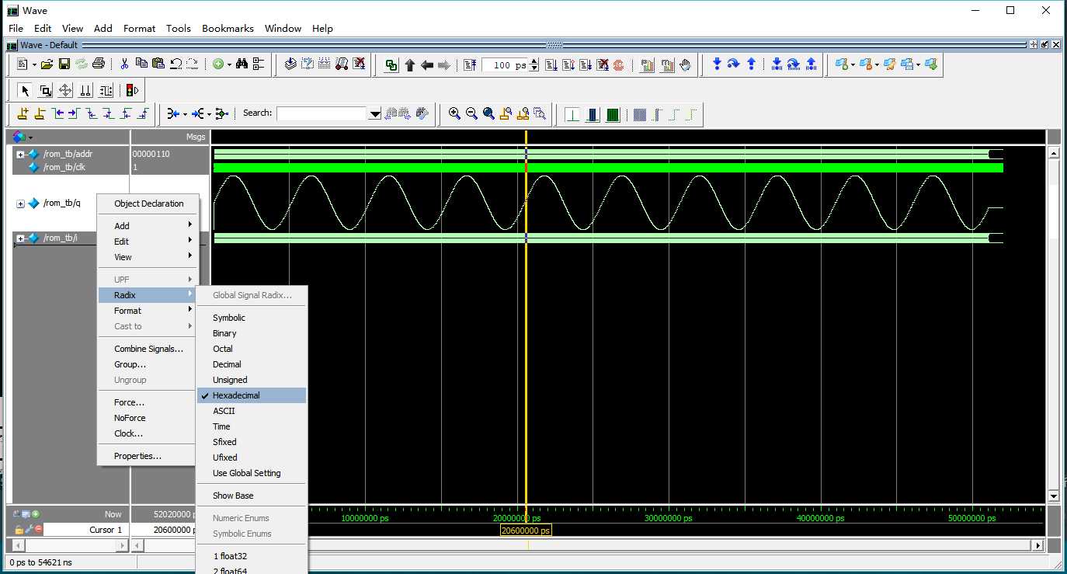Click Group... in context menu

[x=148, y=364]
